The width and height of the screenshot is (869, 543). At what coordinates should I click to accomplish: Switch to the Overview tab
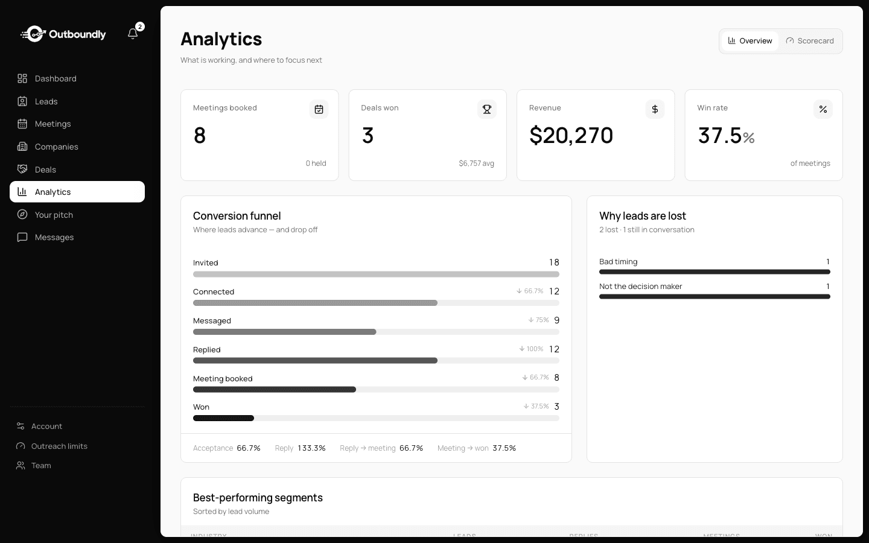tap(750, 41)
